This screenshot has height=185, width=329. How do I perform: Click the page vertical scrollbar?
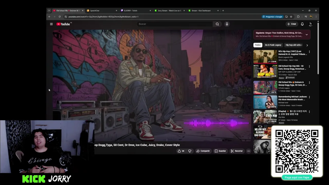pos(318,49)
